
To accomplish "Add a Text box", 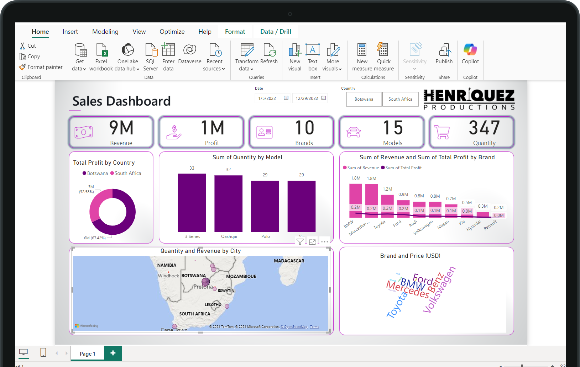I will 313,50.
